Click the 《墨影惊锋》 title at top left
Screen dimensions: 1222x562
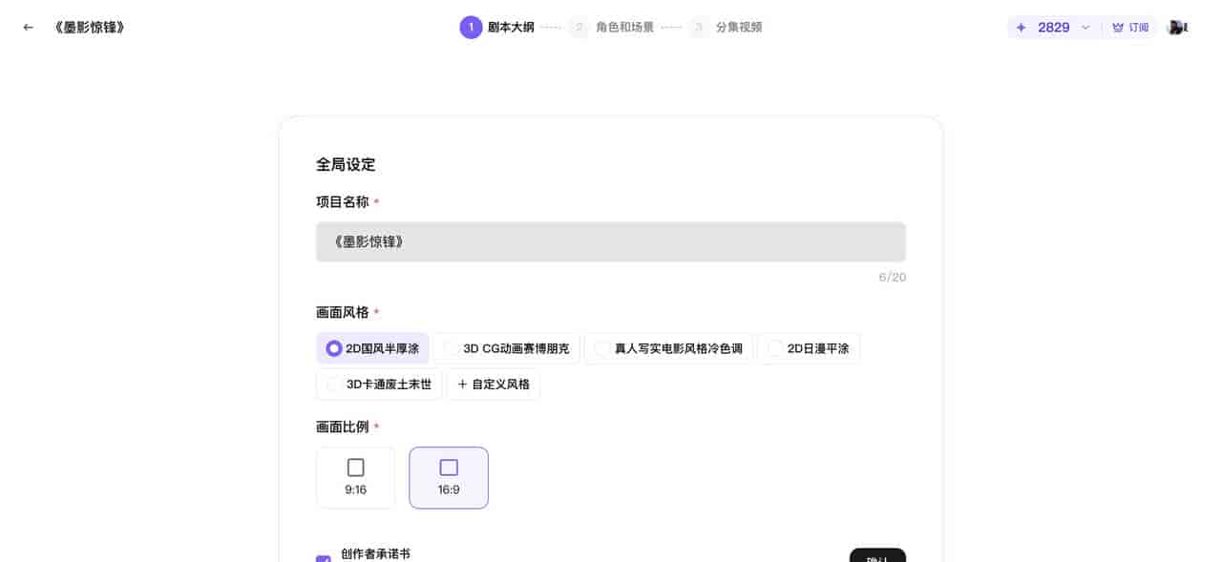pos(89,27)
